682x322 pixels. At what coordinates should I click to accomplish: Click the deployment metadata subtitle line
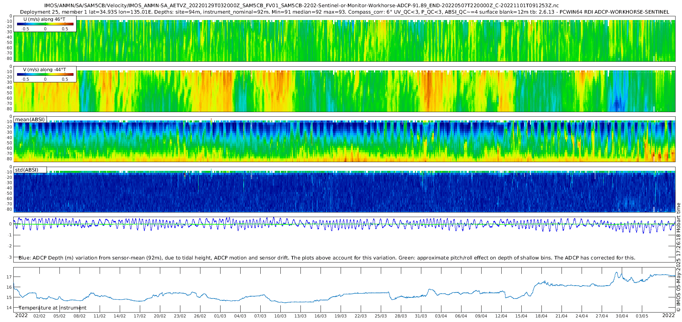[x=344, y=12]
